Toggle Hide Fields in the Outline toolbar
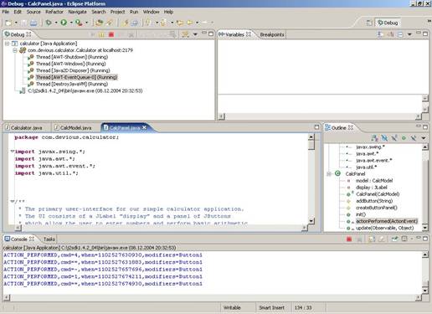432x314 pixels. pos(384,137)
